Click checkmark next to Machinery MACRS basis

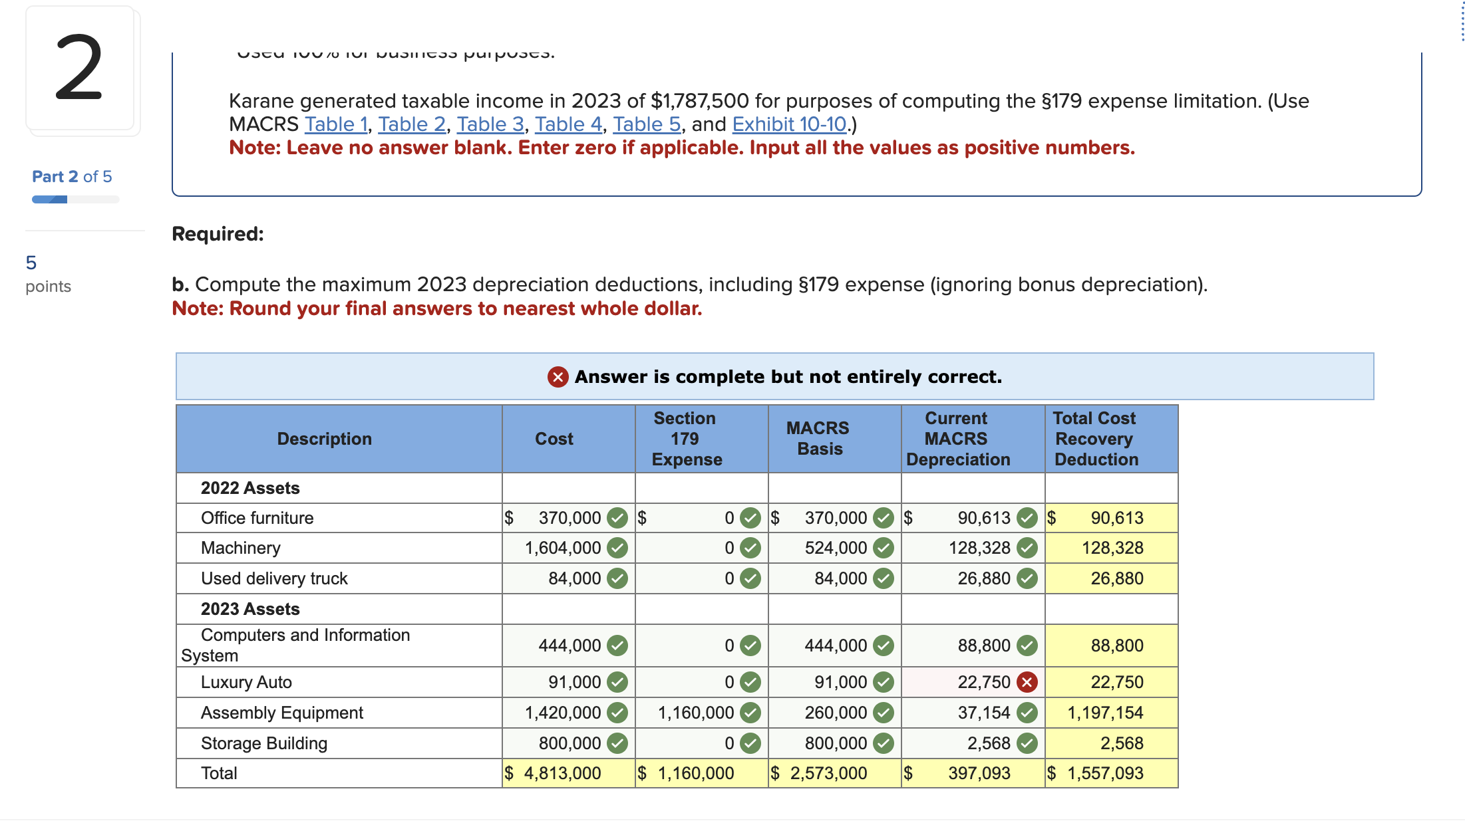(x=885, y=548)
